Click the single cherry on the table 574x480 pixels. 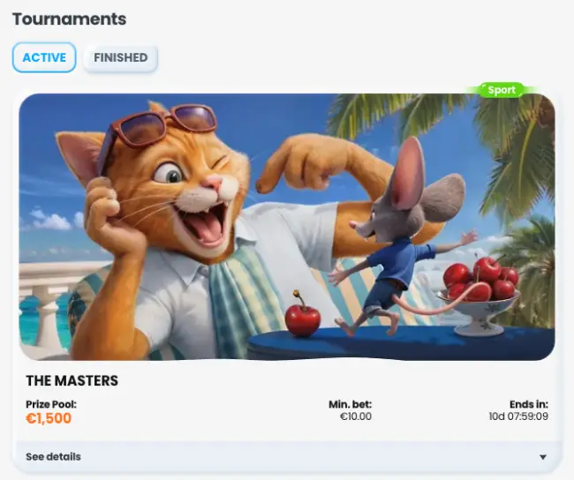click(302, 316)
